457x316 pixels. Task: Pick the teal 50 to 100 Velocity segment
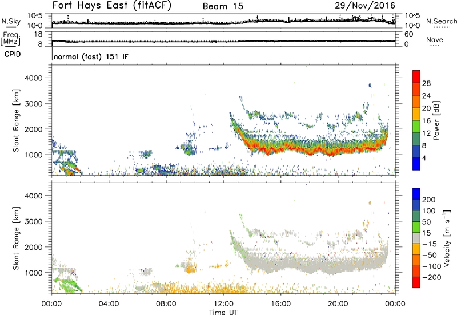416,216
